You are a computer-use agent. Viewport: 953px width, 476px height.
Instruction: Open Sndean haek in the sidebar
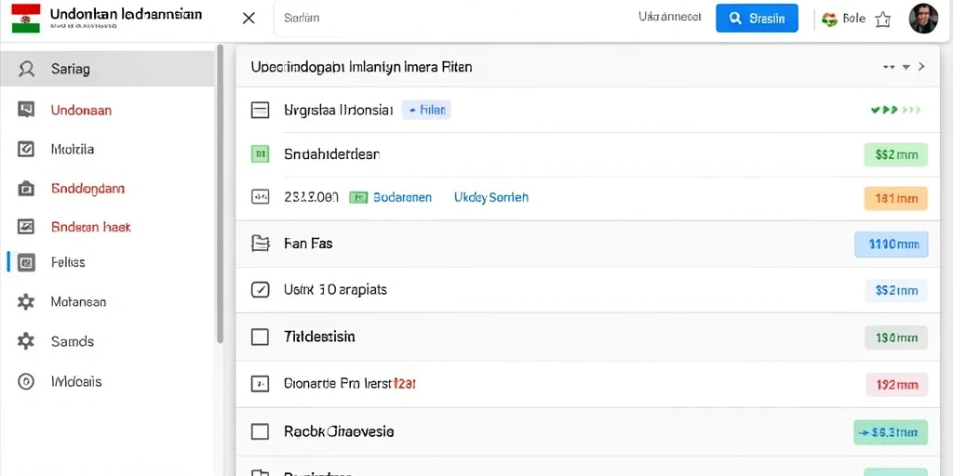(91, 227)
